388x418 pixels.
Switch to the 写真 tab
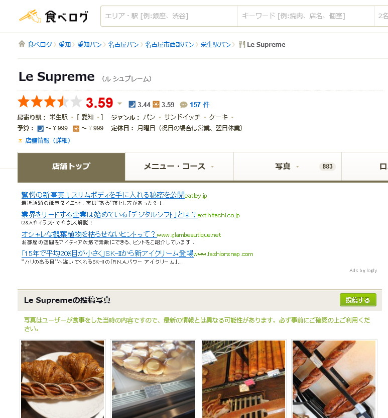(x=288, y=166)
